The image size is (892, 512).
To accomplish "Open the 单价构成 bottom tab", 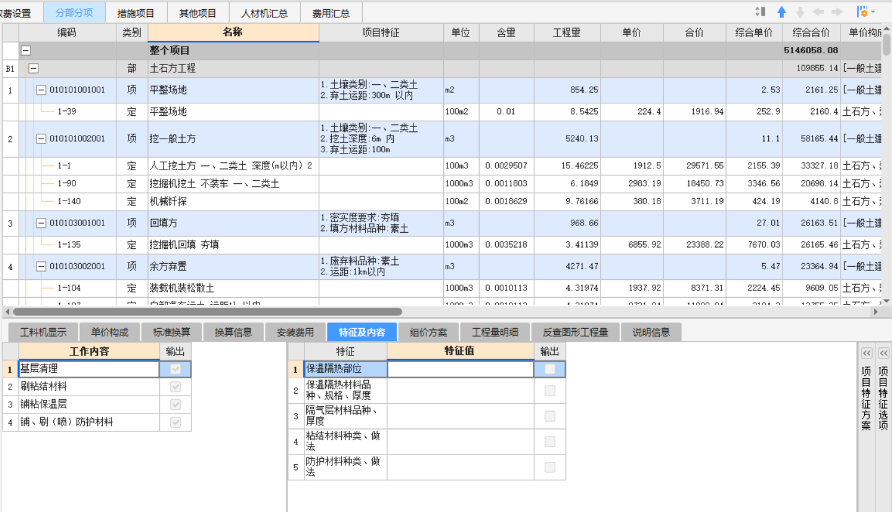I will tap(110, 332).
